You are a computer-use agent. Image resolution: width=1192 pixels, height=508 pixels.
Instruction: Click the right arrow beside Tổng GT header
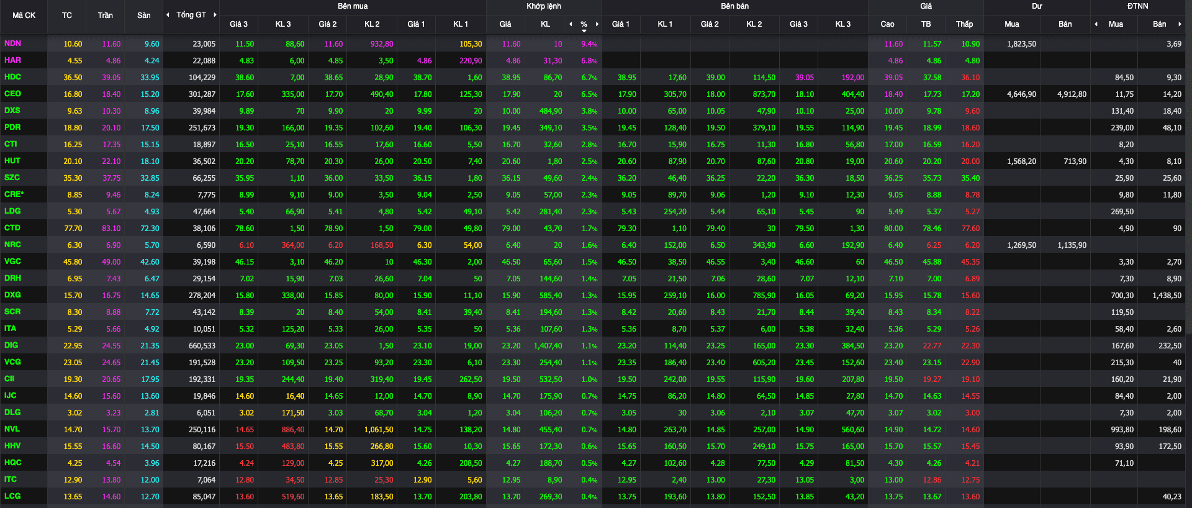[x=215, y=15]
